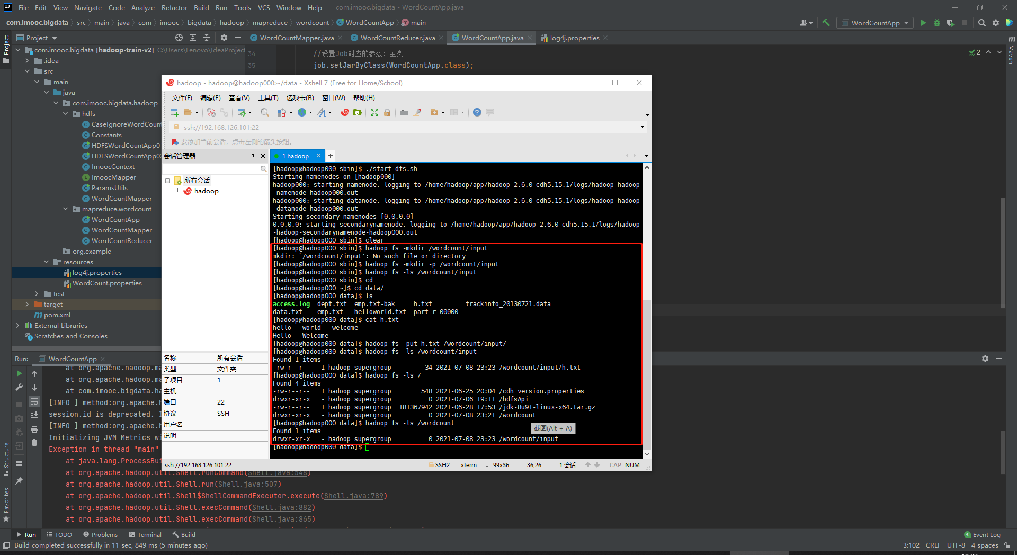Toggle Xshell full screen icon
1017x555 pixels.
click(374, 112)
